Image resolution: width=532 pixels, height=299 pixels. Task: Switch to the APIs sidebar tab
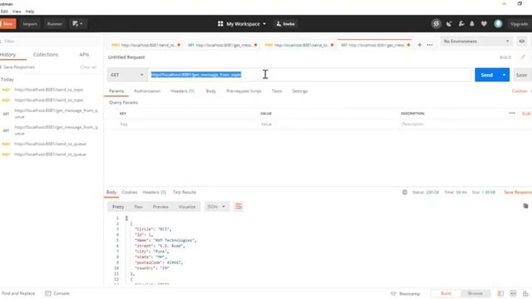coord(84,55)
